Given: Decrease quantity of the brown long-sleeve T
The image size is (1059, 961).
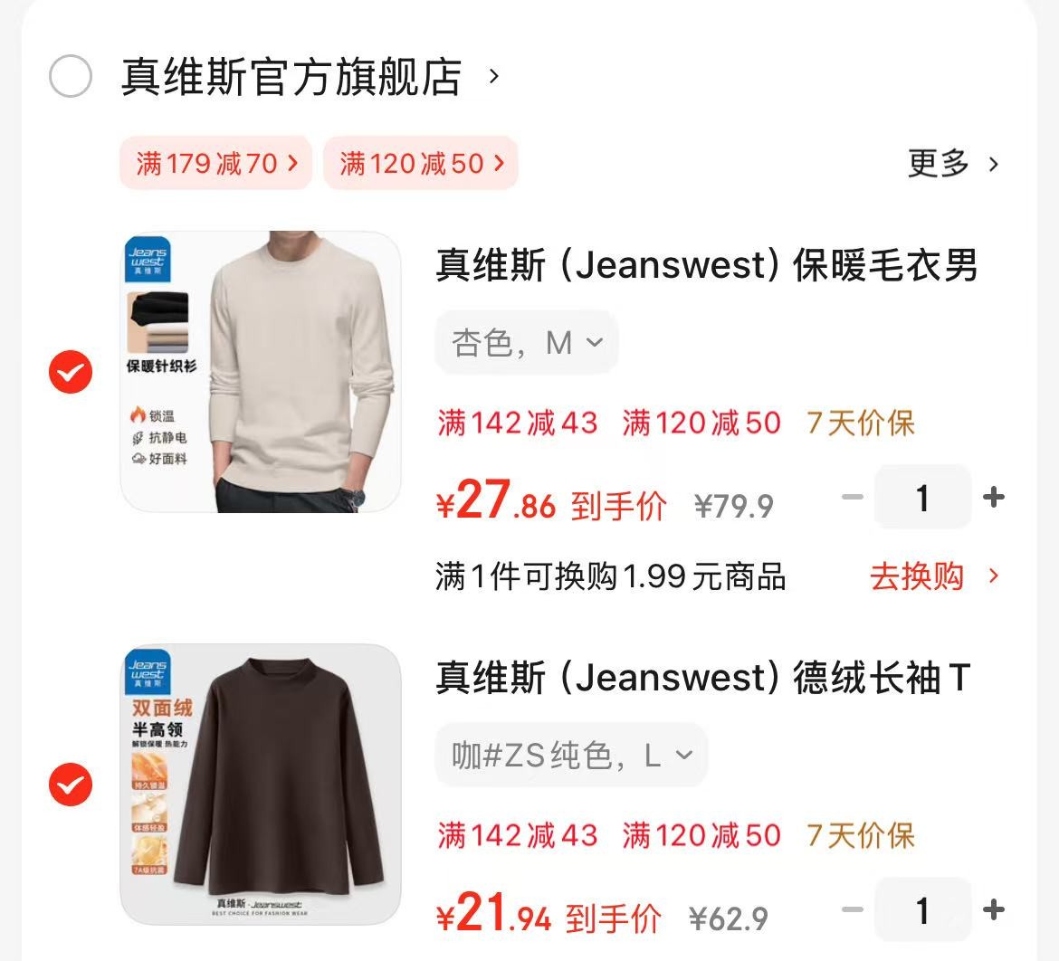Looking at the screenshot, I should (853, 909).
